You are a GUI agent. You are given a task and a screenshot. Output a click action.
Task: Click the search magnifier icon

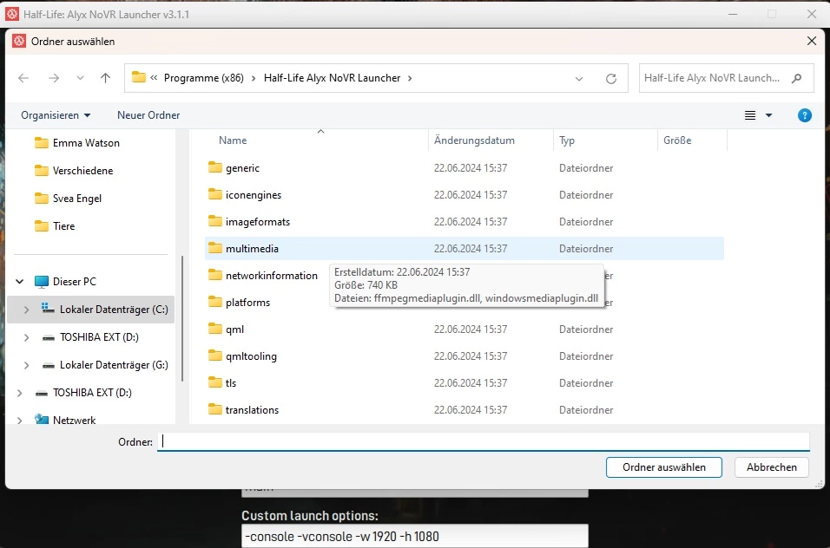pos(796,78)
